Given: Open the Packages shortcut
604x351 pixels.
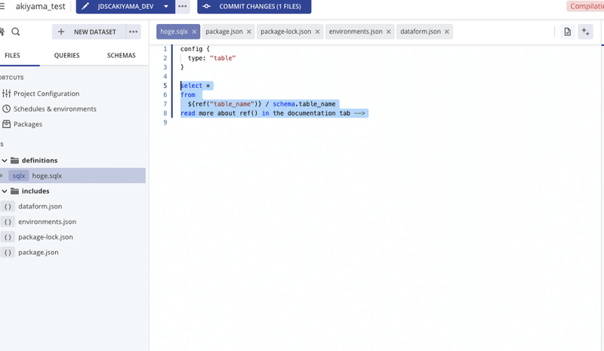Looking at the screenshot, I should click(x=28, y=124).
